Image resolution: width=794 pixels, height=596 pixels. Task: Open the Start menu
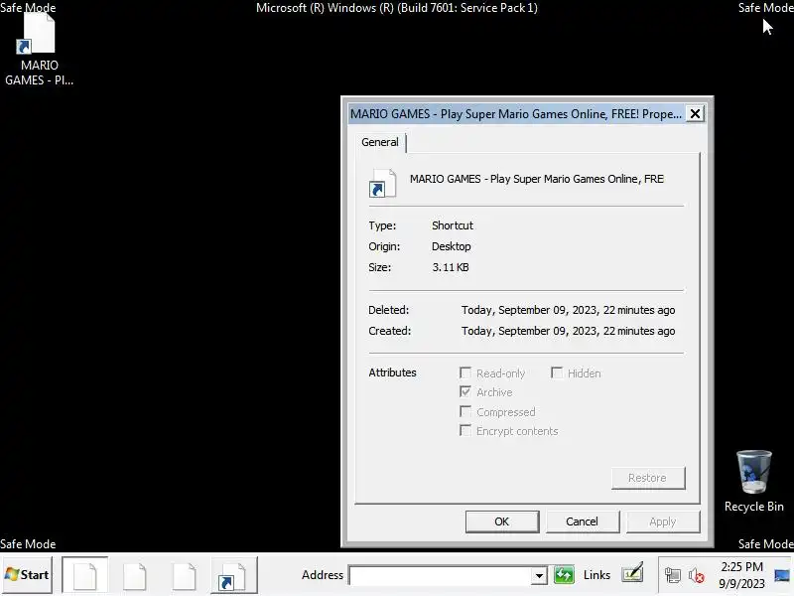[x=27, y=575]
